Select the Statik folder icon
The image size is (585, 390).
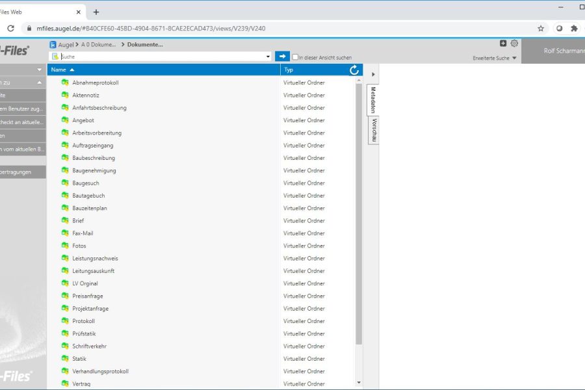coord(65,359)
